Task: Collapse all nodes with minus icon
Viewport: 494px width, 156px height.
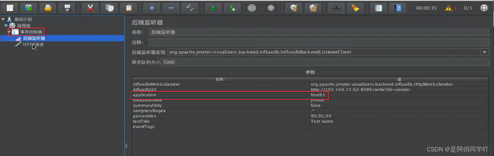Action: (x=171, y=8)
